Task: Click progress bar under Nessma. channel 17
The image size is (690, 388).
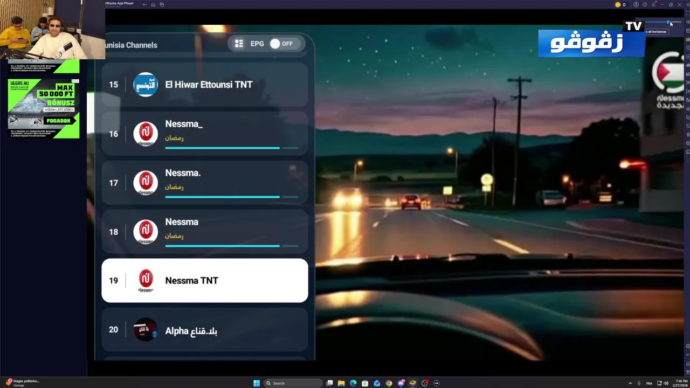Action: (232, 197)
